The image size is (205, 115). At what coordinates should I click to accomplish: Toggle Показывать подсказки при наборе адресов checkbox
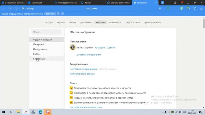71,88
